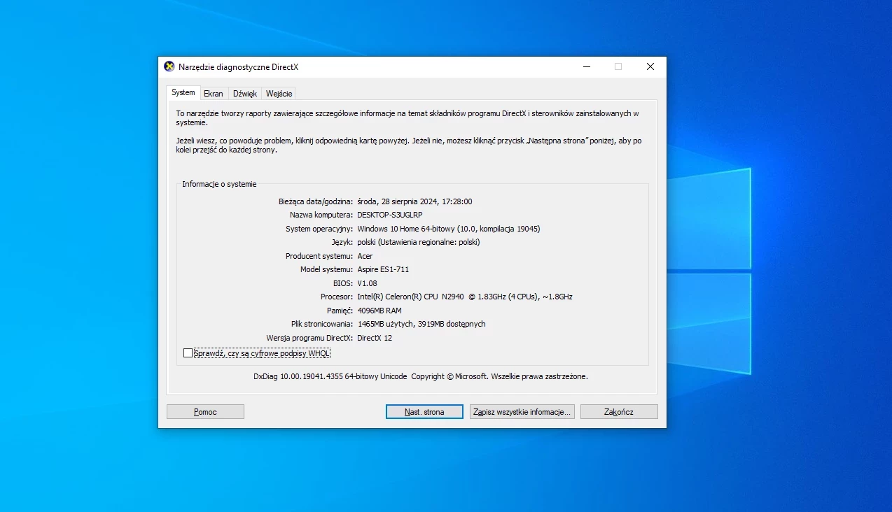The image size is (892, 512).
Task: Click the Pomoc button
Action: 205,412
